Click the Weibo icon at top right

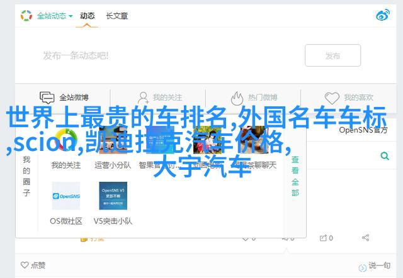tap(382, 15)
